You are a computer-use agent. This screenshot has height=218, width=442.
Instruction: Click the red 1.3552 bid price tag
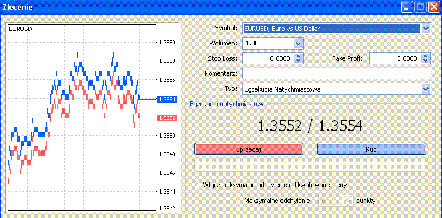tap(167, 118)
